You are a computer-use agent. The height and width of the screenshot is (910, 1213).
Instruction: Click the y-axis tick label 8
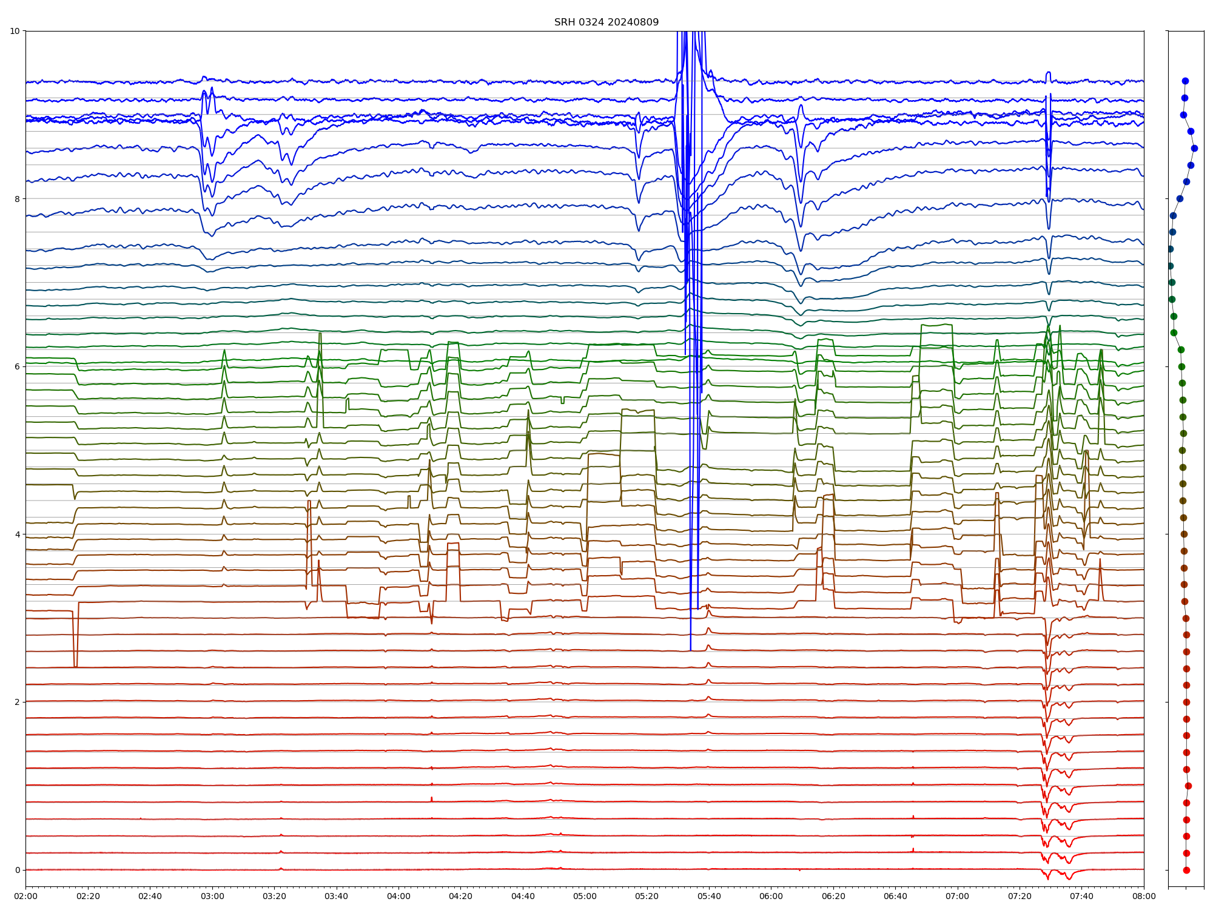pos(18,199)
